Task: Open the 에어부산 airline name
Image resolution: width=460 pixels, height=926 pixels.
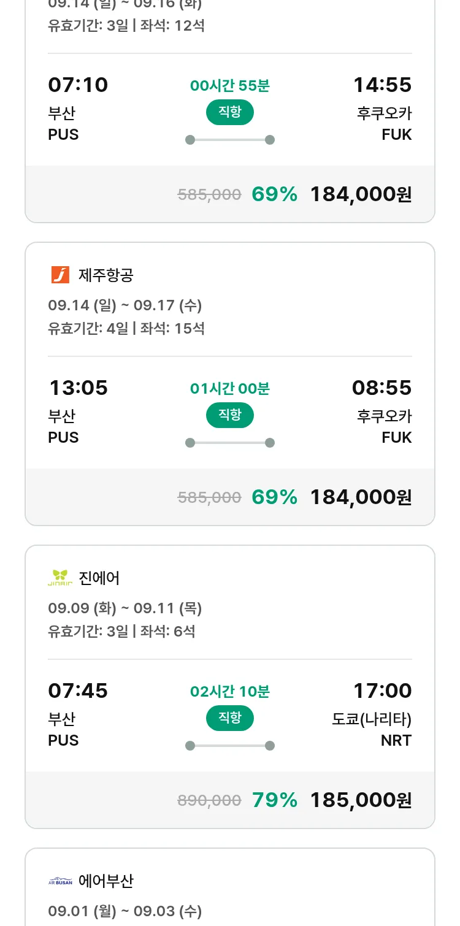Action: point(106,881)
